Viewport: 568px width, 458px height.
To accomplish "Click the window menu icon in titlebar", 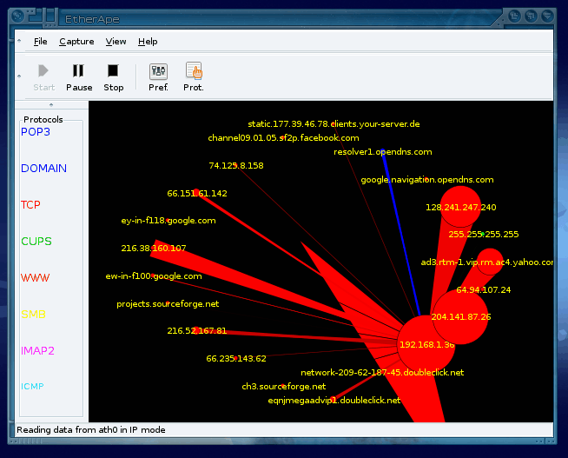I will click(x=17, y=16).
